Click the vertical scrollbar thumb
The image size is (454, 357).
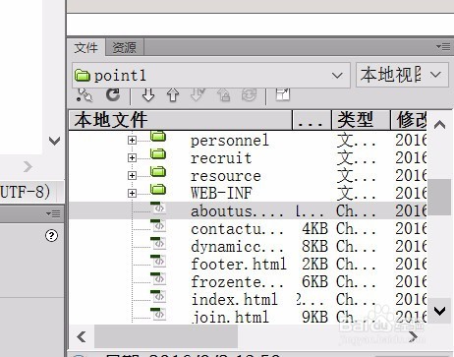click(439, 197)
